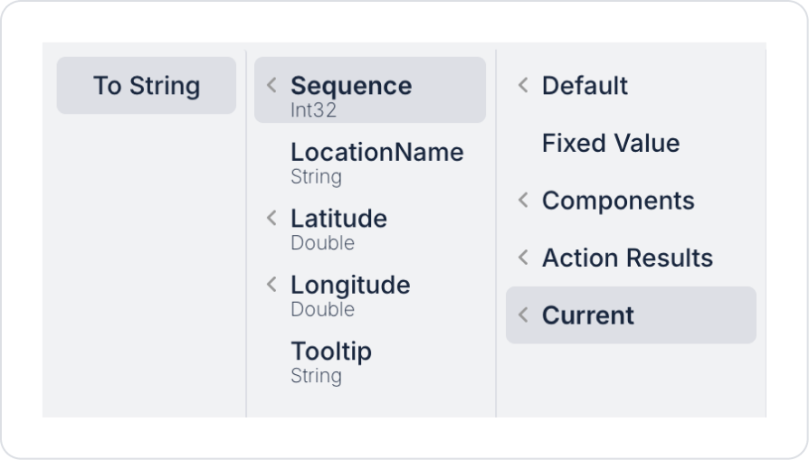The height and width of the screenshot is (460, 809).
Task: Choose the Fixed Value option
Action: 611,143
